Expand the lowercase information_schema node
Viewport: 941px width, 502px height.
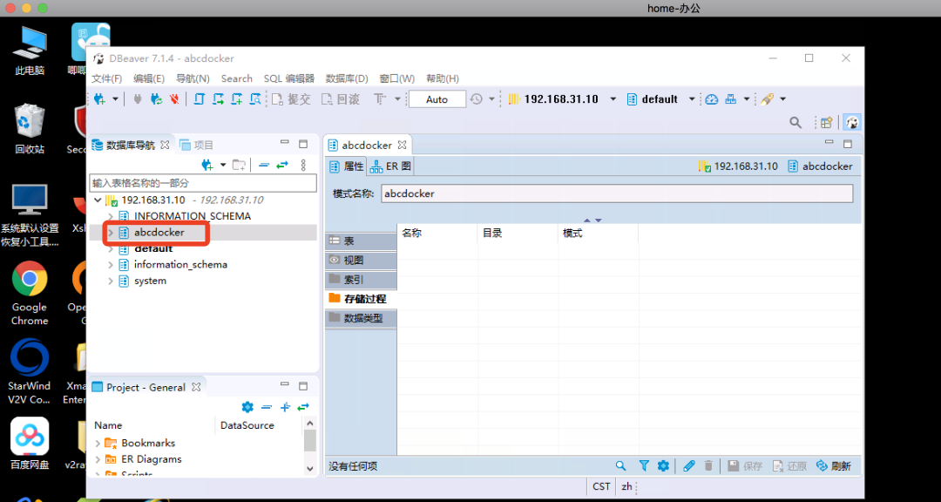click(111, 265)
